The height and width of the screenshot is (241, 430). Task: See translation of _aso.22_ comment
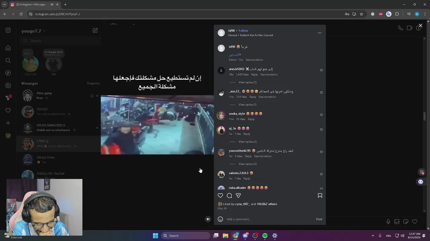point(267,97)
